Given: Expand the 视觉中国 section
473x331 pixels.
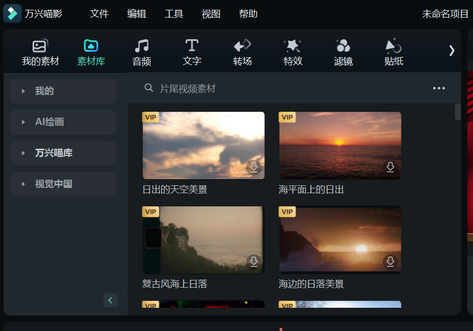Looking at the screenshot, I should pyautogui.click(x=63, y=184).
